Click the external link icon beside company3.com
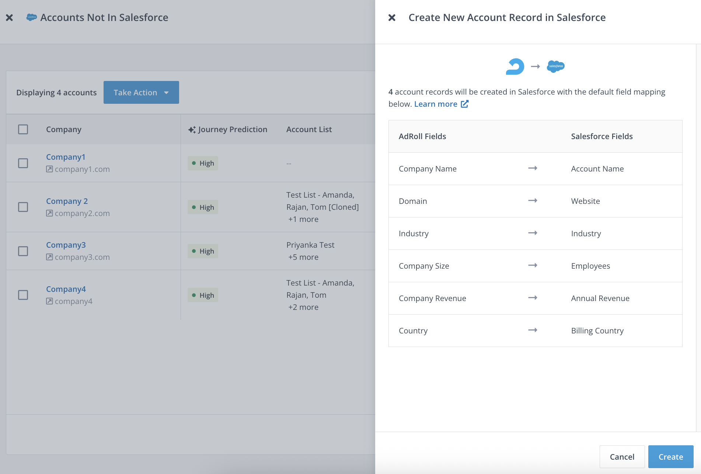The image size is (701, 474). [49, 257]
